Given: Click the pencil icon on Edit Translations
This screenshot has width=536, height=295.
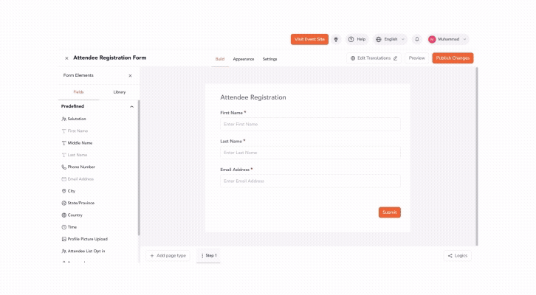Looking at the screenshot, I should coord(396,58).
